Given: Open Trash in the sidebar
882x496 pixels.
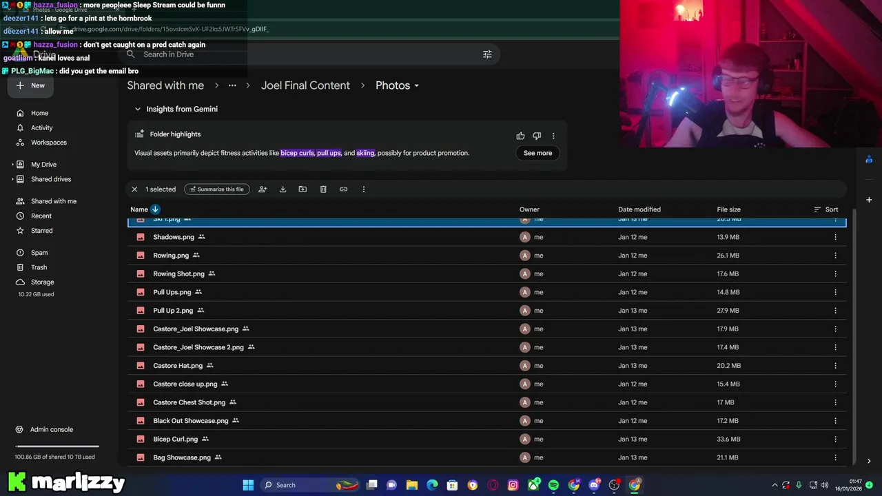Looking at the screenshot, I should (x=39, y=267).
